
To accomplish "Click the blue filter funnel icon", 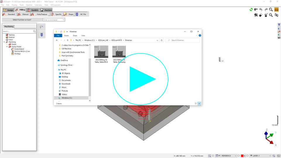I will click(279, 25).
